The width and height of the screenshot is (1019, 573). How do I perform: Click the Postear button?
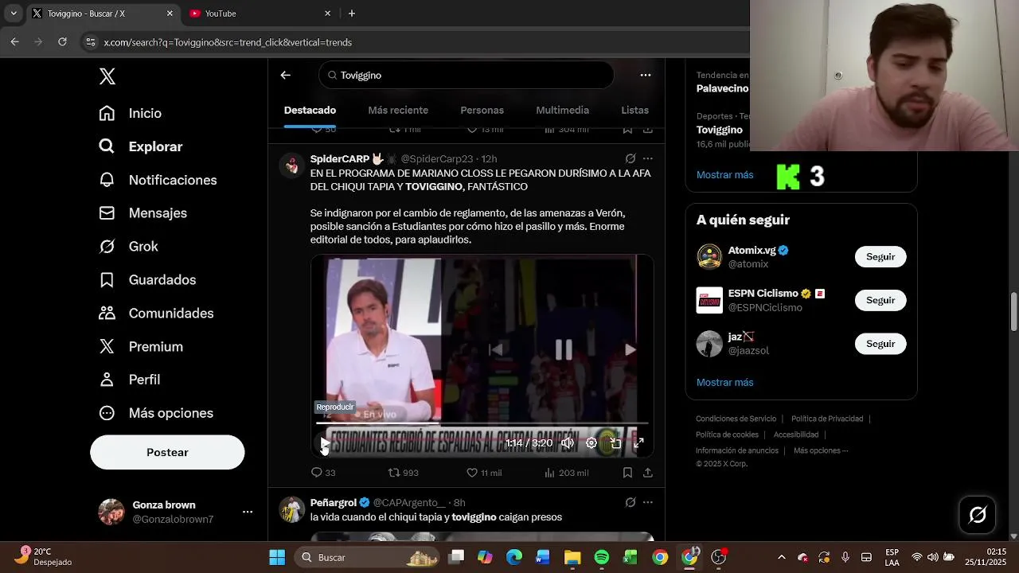tap(167, 452)
